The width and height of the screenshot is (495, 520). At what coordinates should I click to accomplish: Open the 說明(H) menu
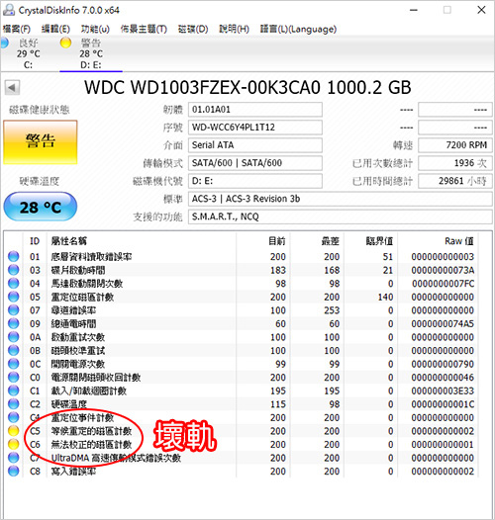click(x=234, y=30)
